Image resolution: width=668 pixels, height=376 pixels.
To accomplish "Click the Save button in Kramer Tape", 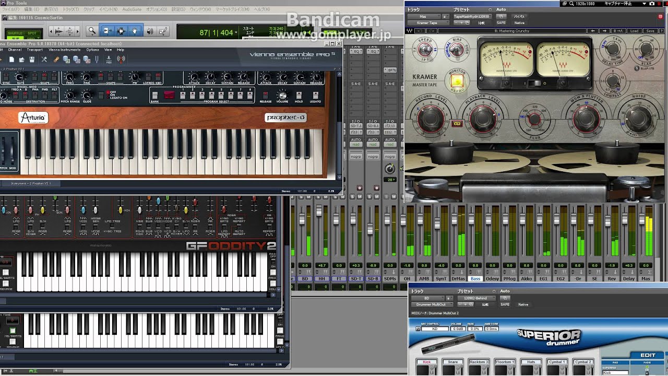I will click(650, 31).
